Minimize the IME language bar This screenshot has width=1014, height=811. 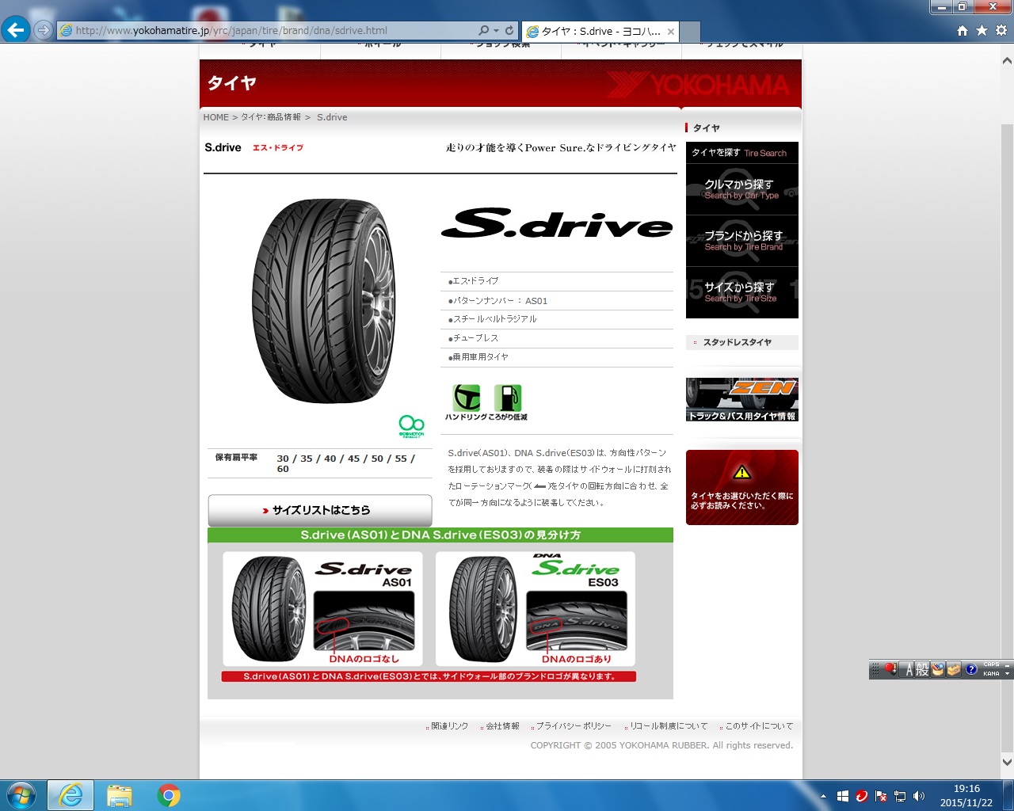click(x=1008, y=665)
